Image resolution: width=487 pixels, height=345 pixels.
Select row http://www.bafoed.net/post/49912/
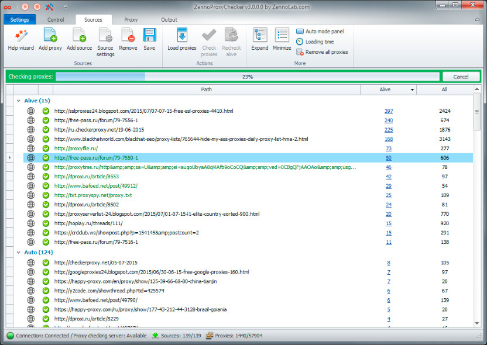coord(248,186)
